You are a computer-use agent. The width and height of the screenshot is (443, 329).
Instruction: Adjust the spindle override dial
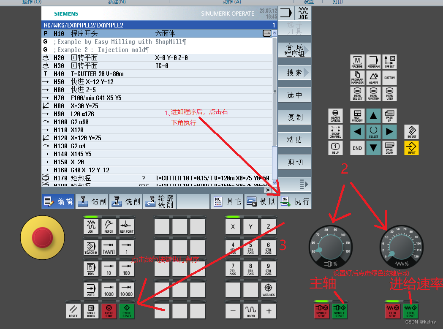coord(330,247)
